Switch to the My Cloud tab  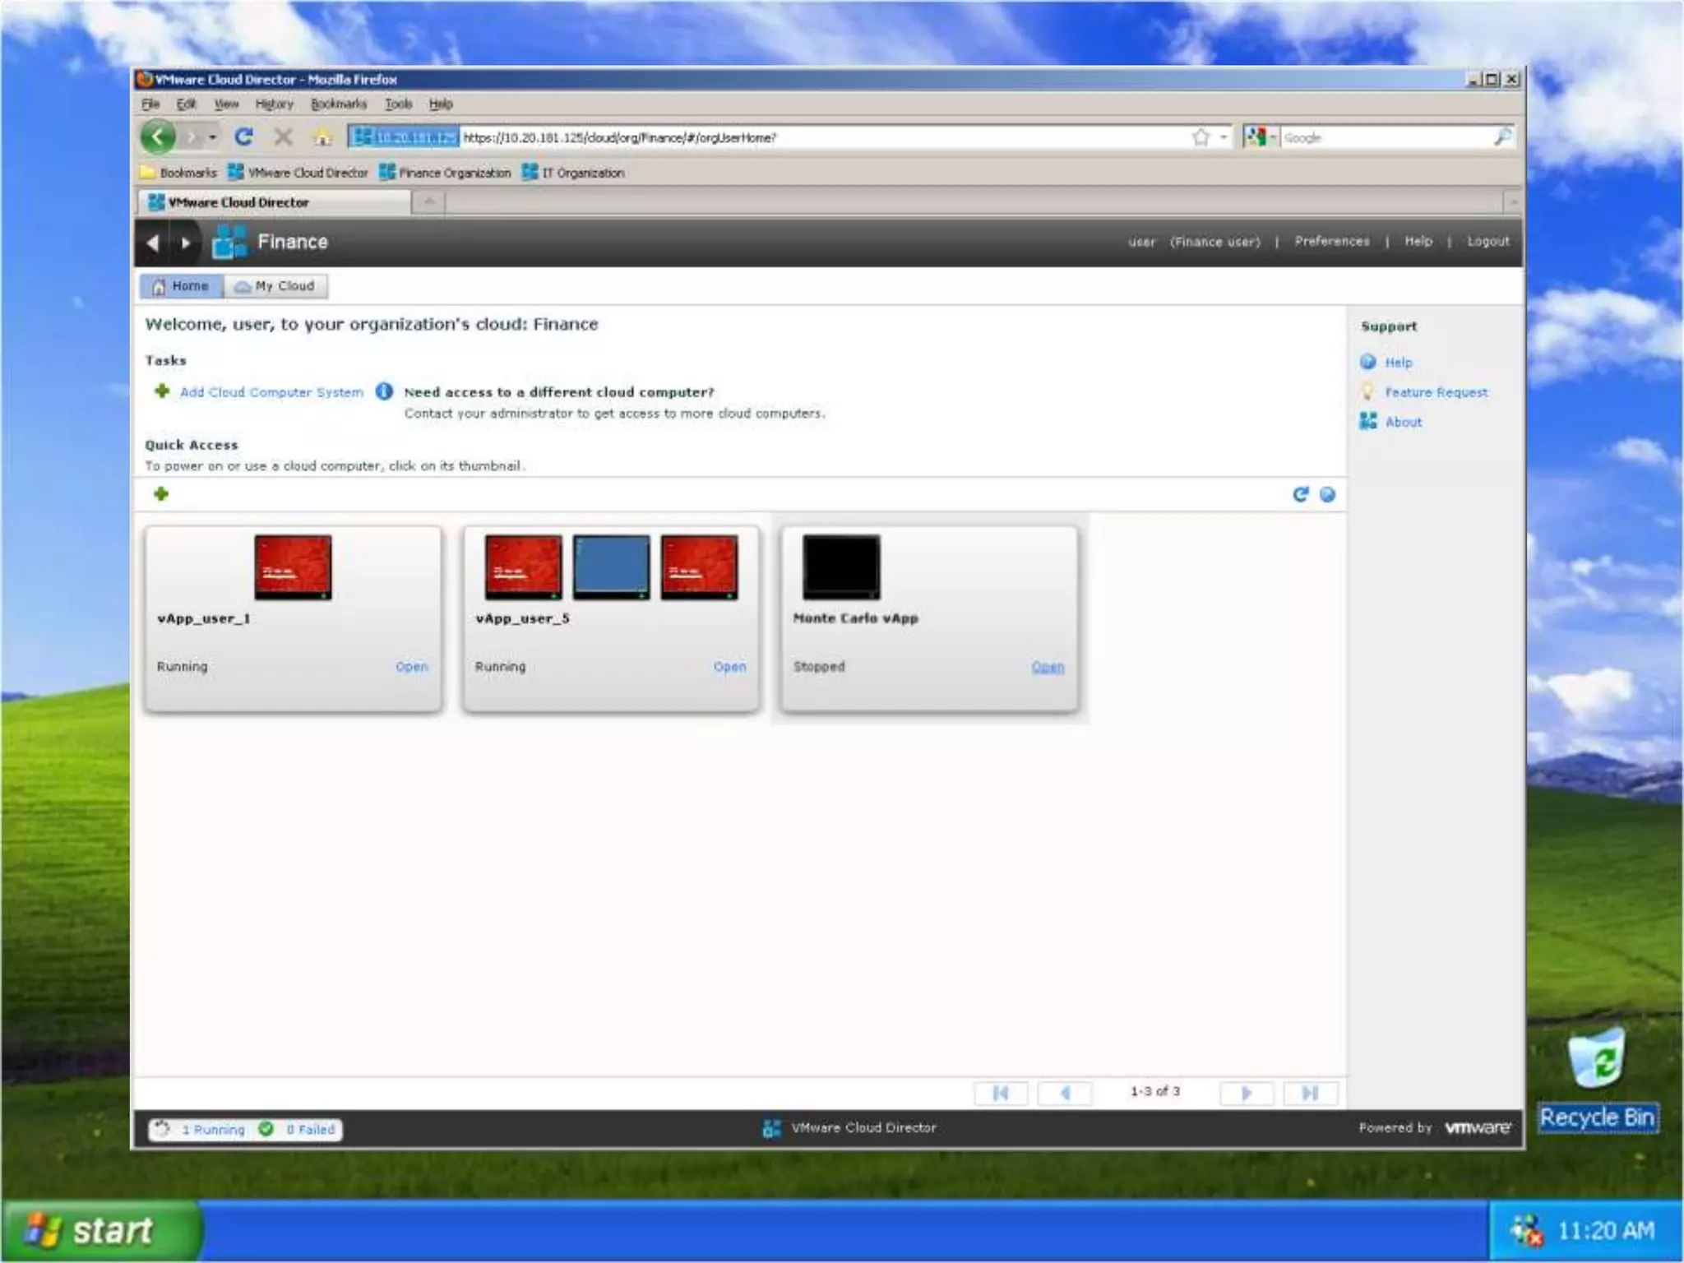pyautogui.click(x=275, y=286)
